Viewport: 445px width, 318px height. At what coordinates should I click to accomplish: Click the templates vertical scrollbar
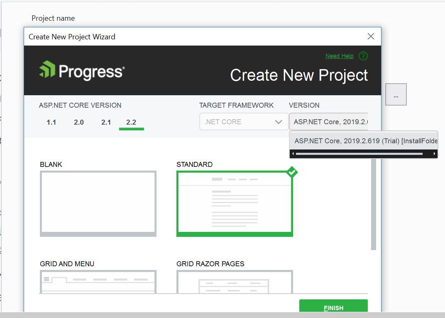[x=374, y=204]
